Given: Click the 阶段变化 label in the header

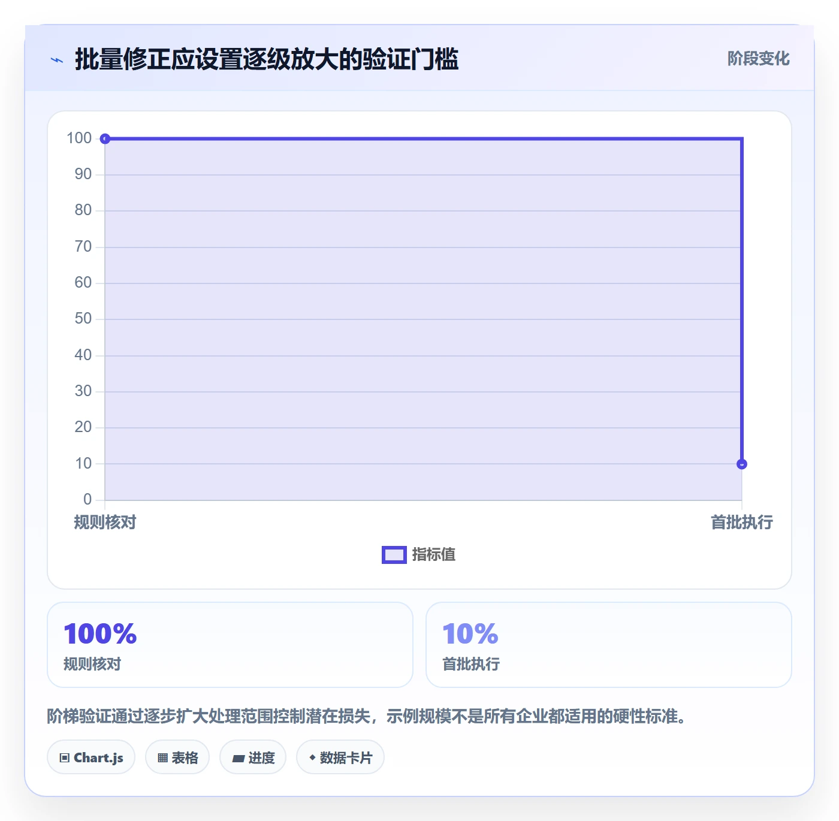Looking at the screenshot, I should coord(758,58).
